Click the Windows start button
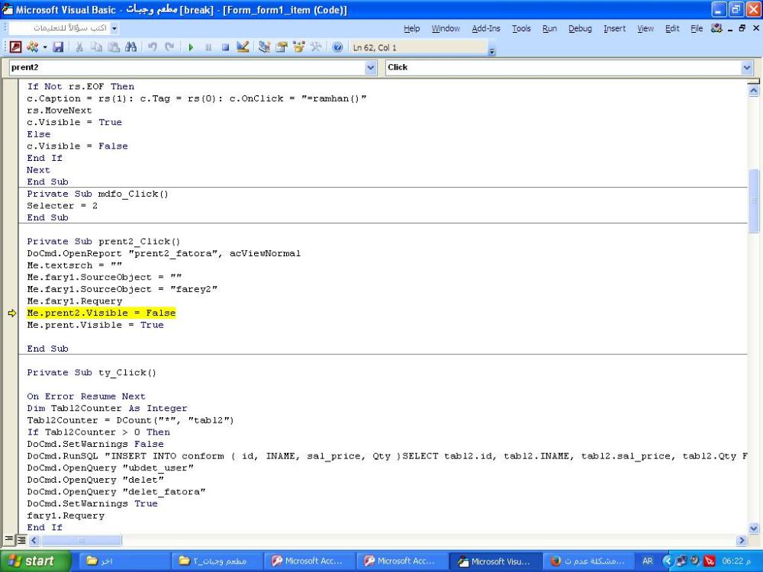Viewport: 763px width, 572px height. click(35, 561)
